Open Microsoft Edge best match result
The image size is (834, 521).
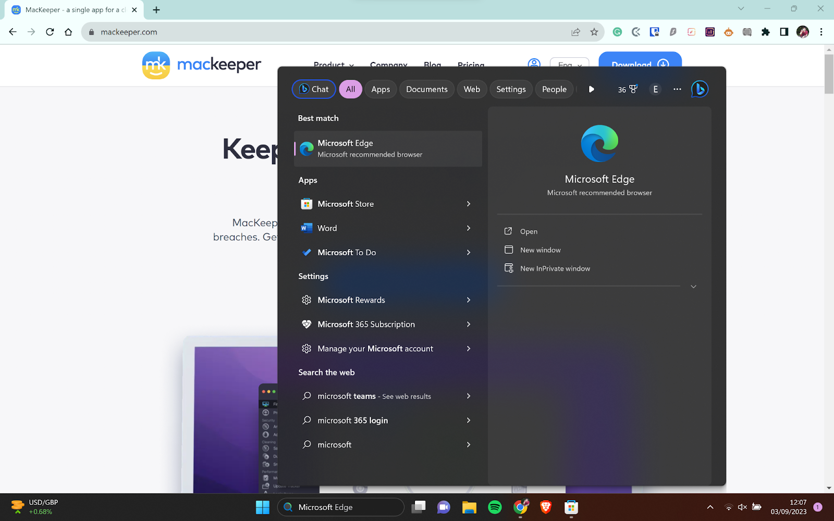pyautogui.click(x=388, y=148)
